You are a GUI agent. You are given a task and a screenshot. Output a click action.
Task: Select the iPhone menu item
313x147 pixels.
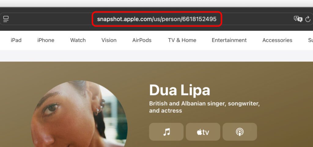click(x=46, y=40)
